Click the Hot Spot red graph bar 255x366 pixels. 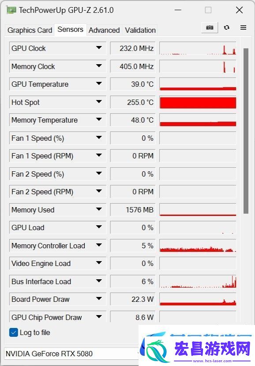coord(198,103)
